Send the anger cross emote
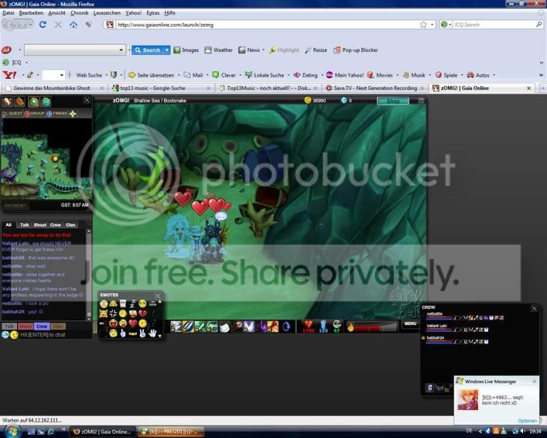This screenshot has width=547, height=438. click(113, 313)
